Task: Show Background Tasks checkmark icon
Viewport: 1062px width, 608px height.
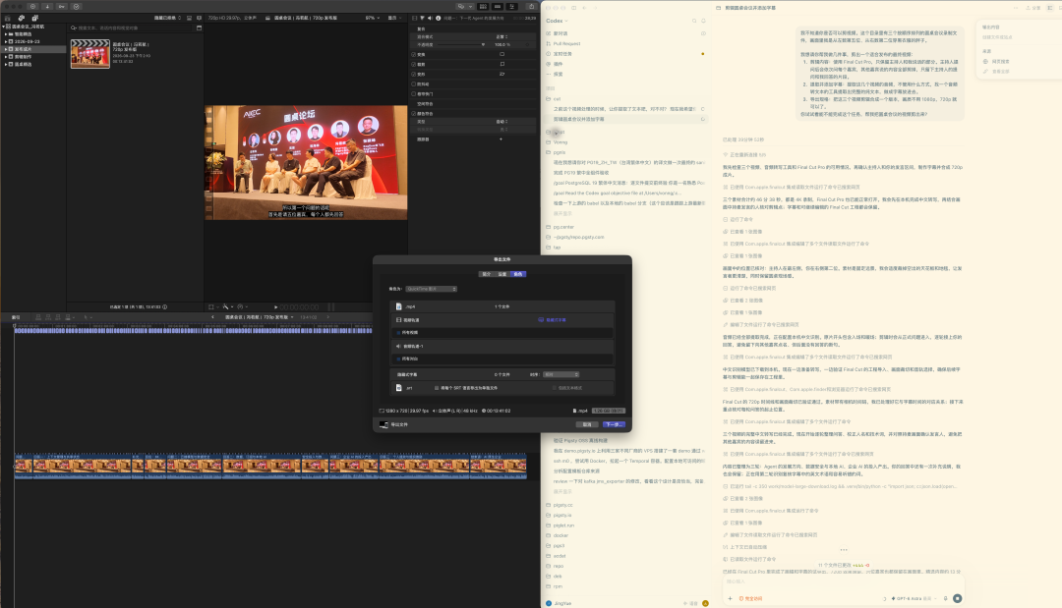Action: tap(76, 6)
